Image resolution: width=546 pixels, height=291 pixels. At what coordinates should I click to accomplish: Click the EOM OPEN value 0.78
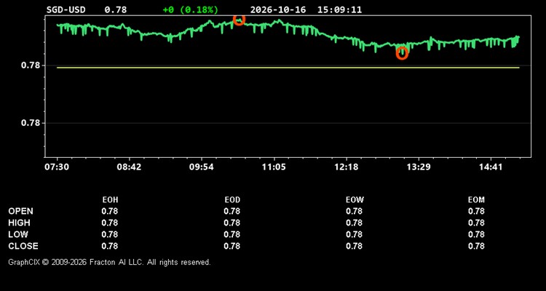click(x=476, y=211)
